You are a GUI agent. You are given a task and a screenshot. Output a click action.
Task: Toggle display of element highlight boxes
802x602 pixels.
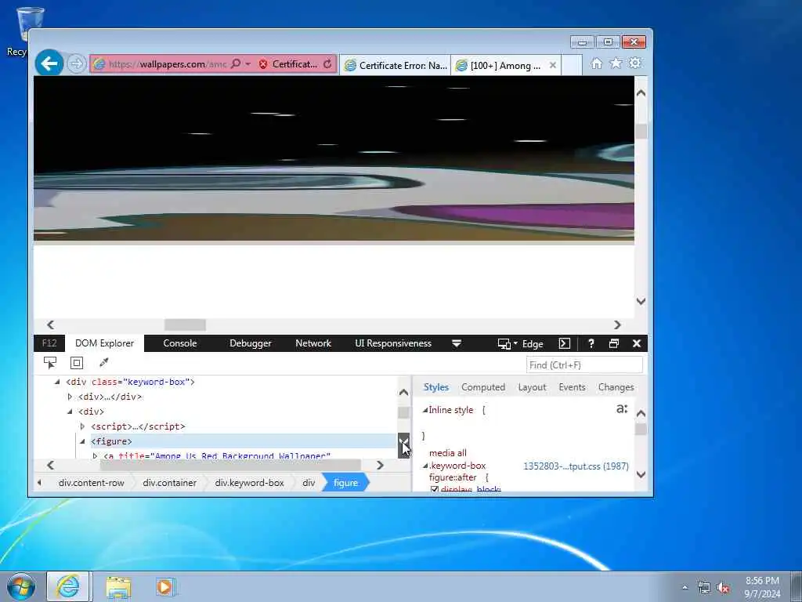77,363
